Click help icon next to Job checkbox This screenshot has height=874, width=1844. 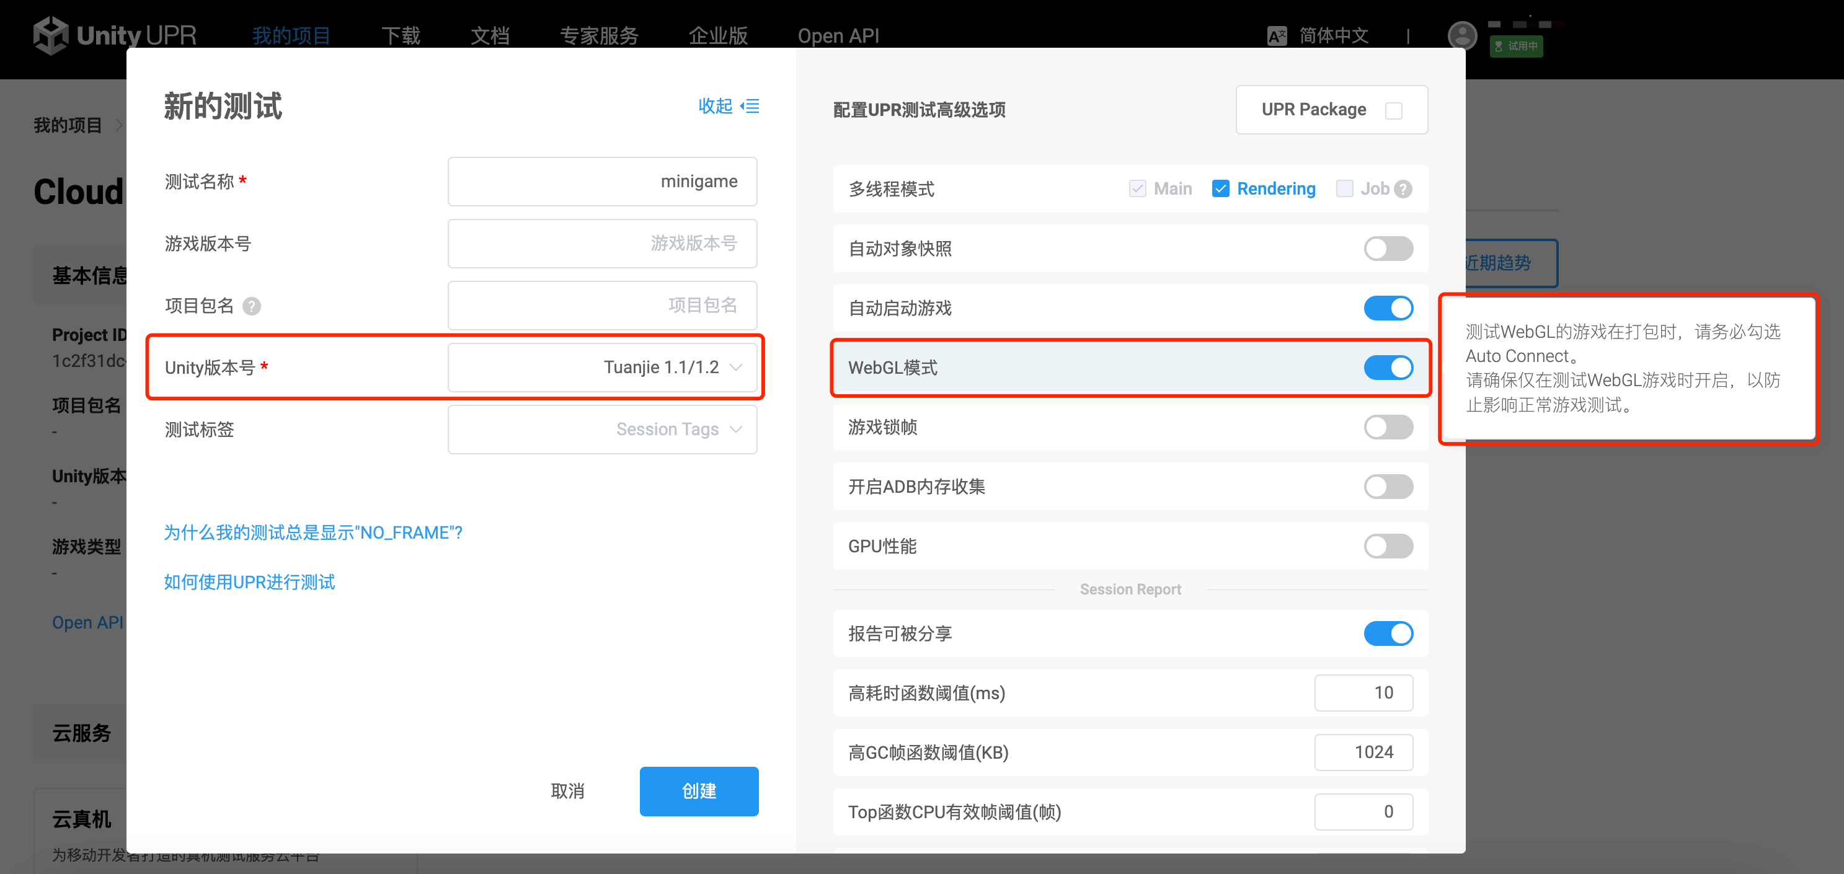point(1403,189)
